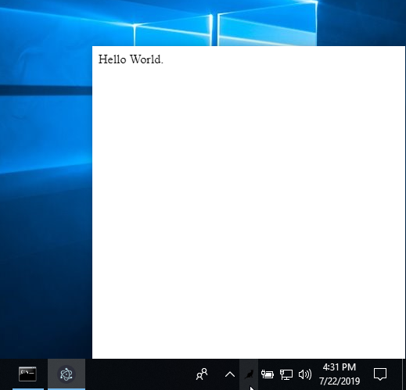This screenshot has height=390, width=406.
Task: Open the Action Center notification icon
Action: [x=380, y=374]
